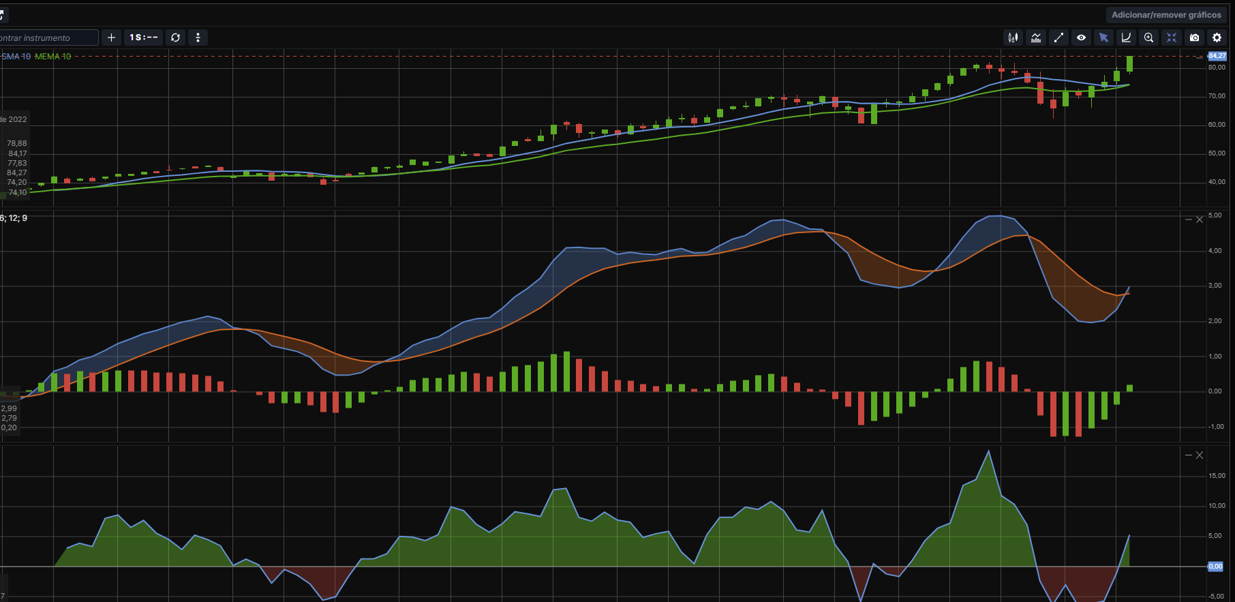
Task: Minimize the MACD indicator panel
Action: (1189, 220)
